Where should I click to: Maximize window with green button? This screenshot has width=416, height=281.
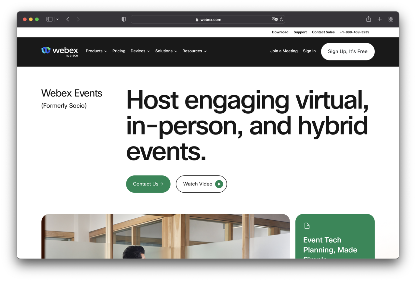pyautogui.click(x=37, y=19)
